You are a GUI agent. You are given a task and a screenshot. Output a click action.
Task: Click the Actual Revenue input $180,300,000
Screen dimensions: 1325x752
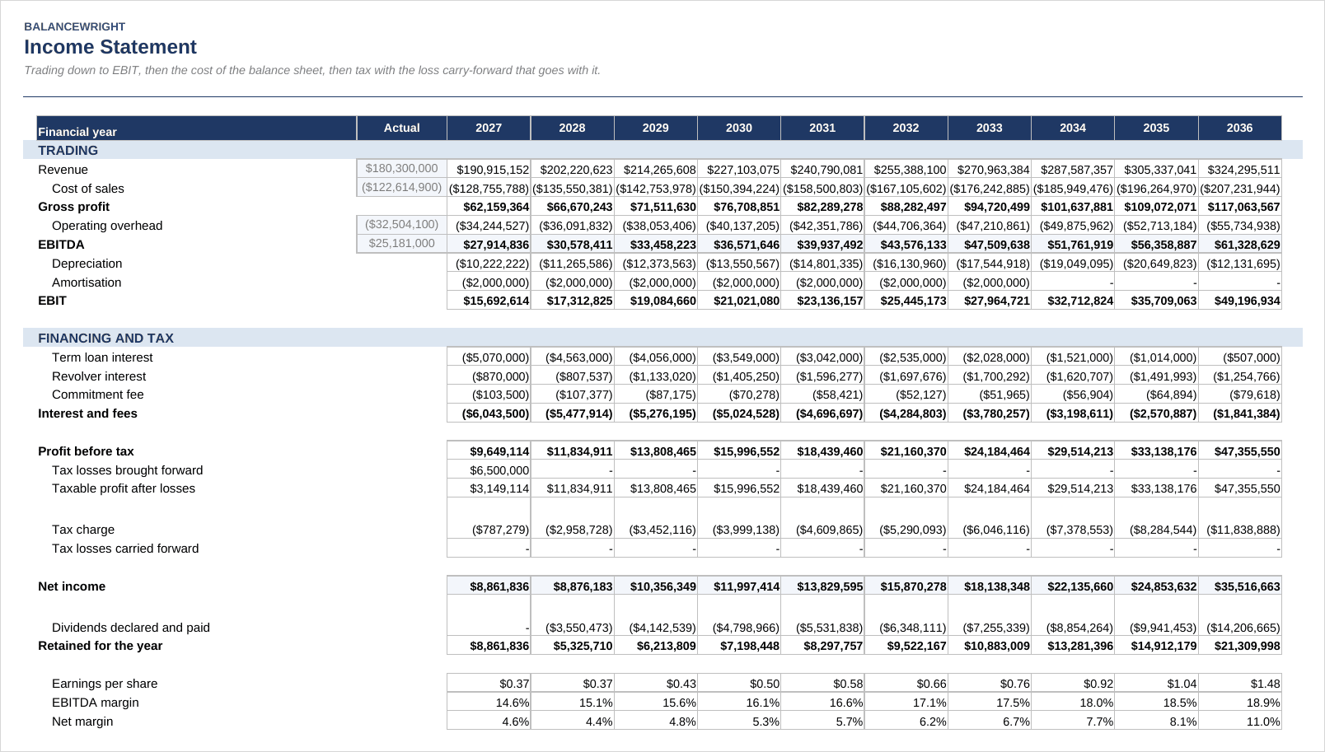(x=401, y=169)
